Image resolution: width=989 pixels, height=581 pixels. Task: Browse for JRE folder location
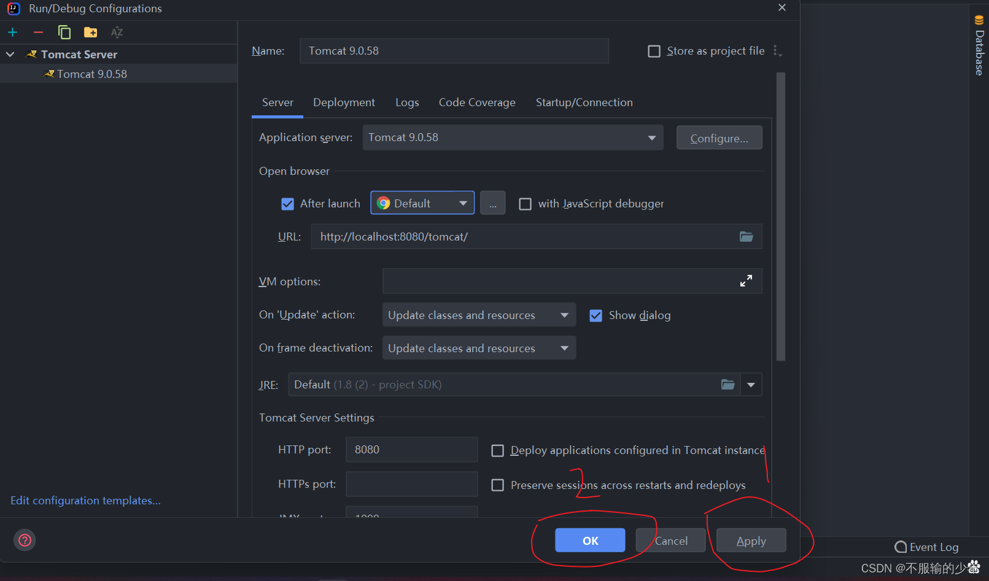pyautogui.click(x=727, y=385)
